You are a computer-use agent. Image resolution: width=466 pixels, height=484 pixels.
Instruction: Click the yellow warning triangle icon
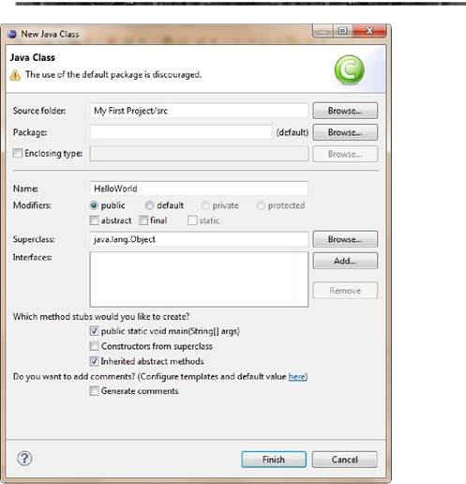click(x=15, y=75)
